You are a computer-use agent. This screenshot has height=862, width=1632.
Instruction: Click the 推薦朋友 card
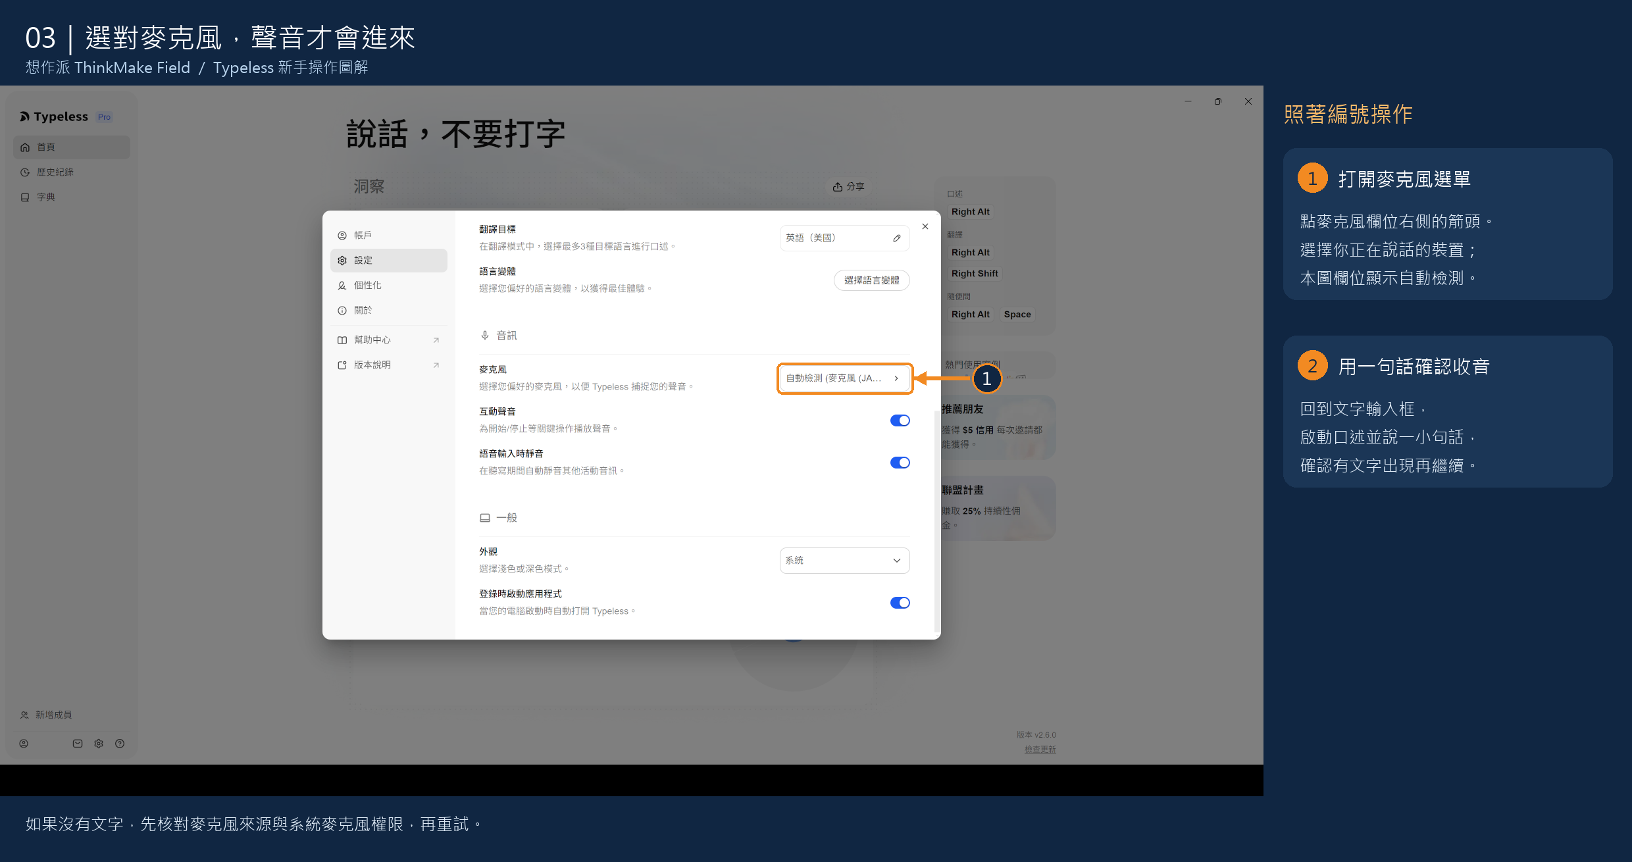click(998, 427)
